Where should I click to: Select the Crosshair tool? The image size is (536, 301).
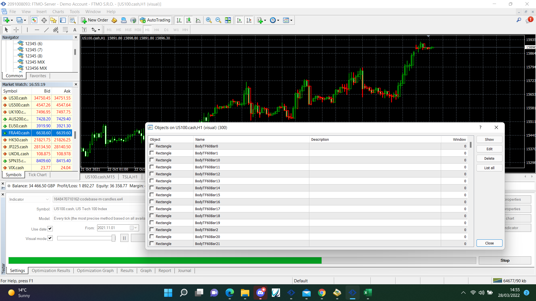pos(16,30)
